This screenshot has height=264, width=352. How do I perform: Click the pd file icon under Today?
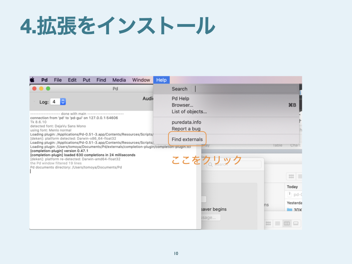tap(290, 194)
